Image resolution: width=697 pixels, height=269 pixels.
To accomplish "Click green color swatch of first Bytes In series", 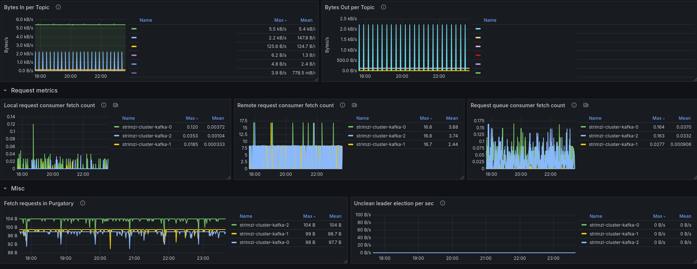I will [x=134, y=29].
